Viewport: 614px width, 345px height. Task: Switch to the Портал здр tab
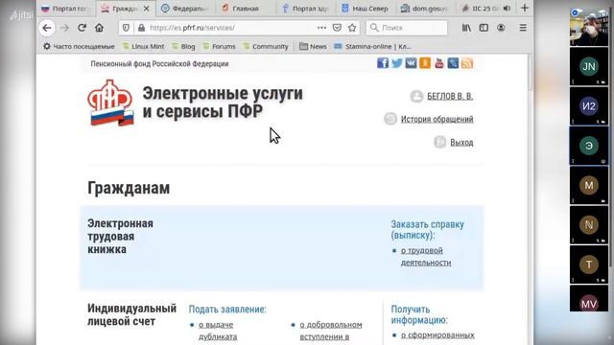(305, 9)
